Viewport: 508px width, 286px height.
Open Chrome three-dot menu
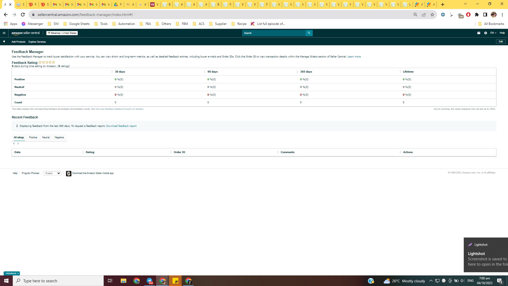pyautogui.click(x=502, y=15)
